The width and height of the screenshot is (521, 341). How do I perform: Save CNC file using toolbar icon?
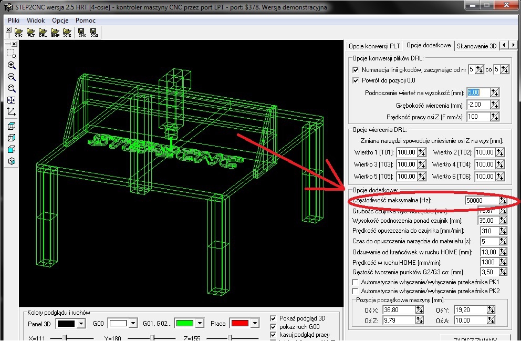[x=82, y=33]
